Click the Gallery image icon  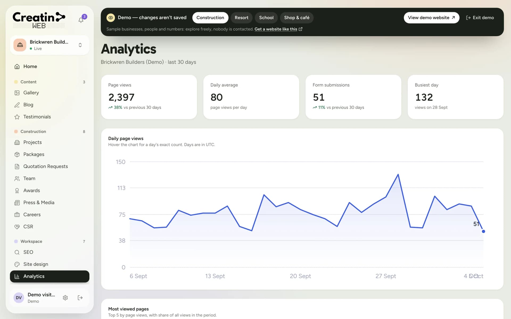tap(17, 93)
